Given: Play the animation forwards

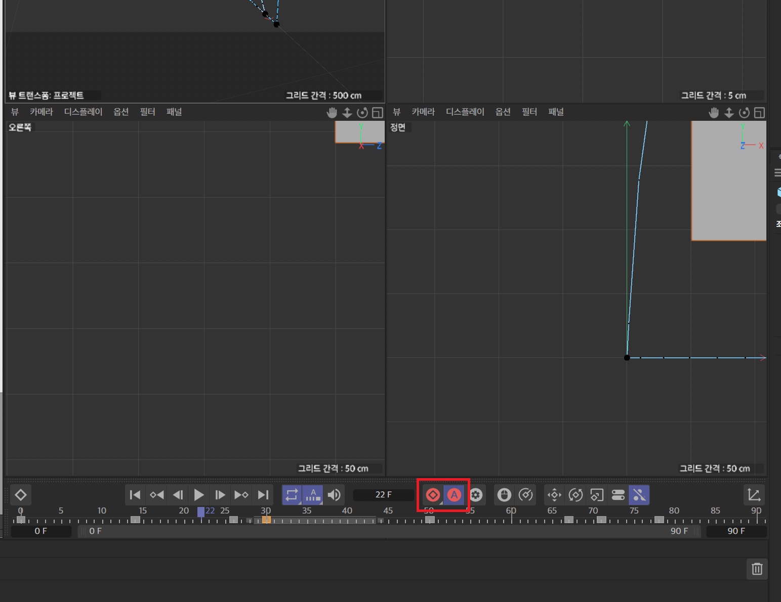Looking at the screenshot, I should click(199, 495).
